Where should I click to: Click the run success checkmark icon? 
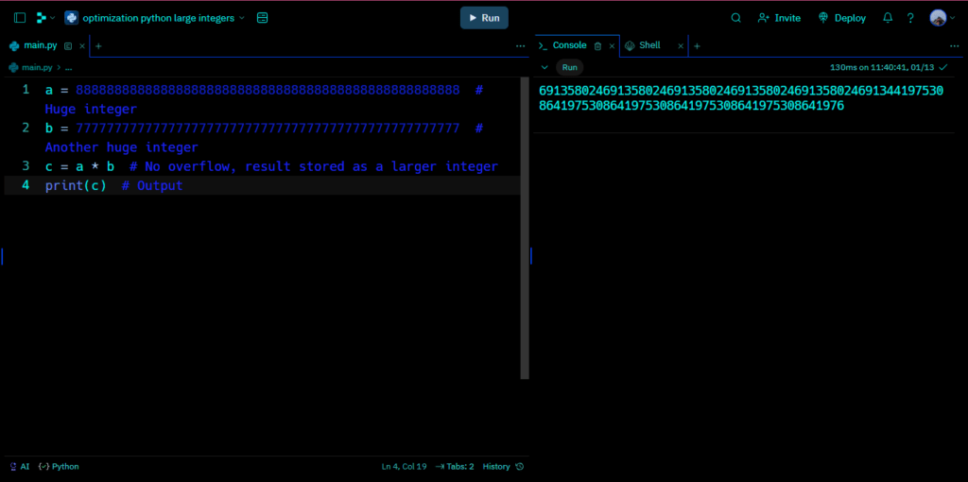click(943, 67)
